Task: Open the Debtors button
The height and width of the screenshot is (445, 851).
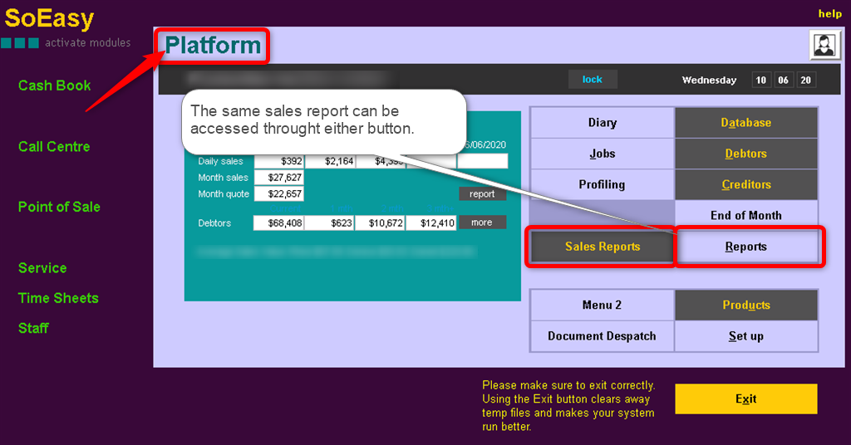Action: (745, 154)
